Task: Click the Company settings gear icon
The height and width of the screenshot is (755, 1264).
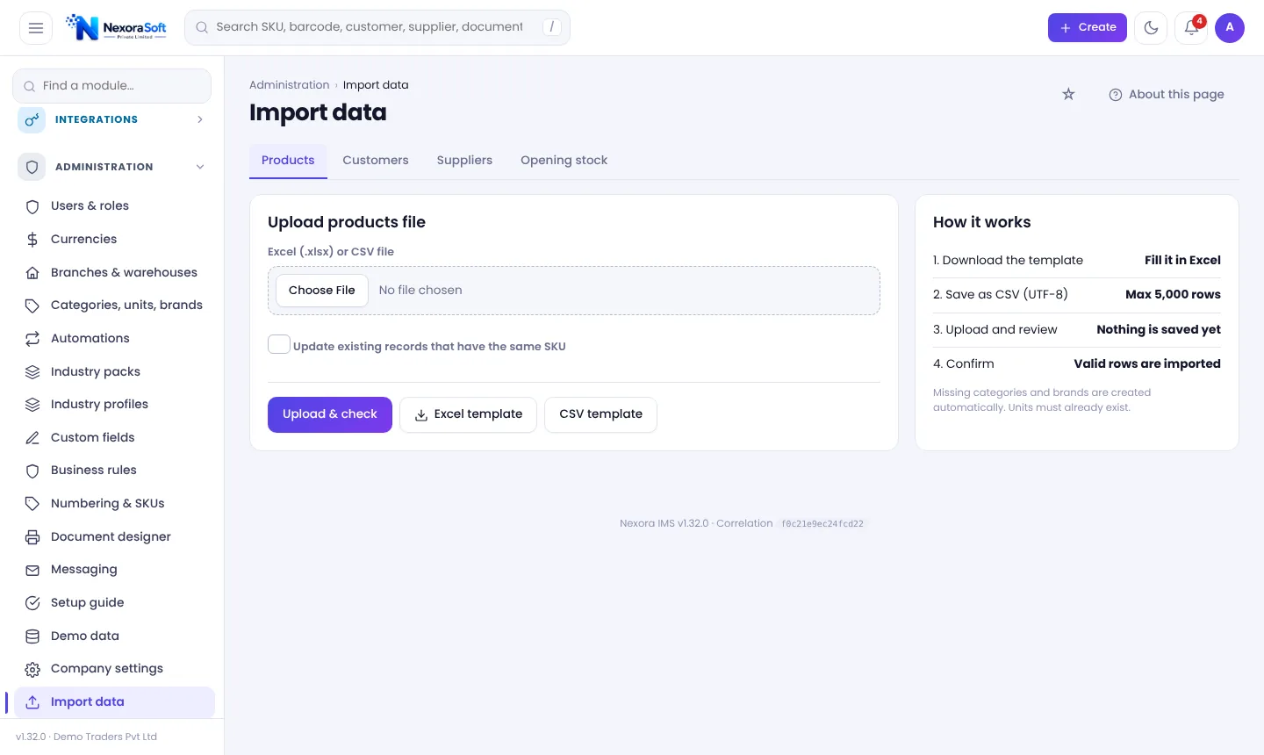Action: click(32, 669)
